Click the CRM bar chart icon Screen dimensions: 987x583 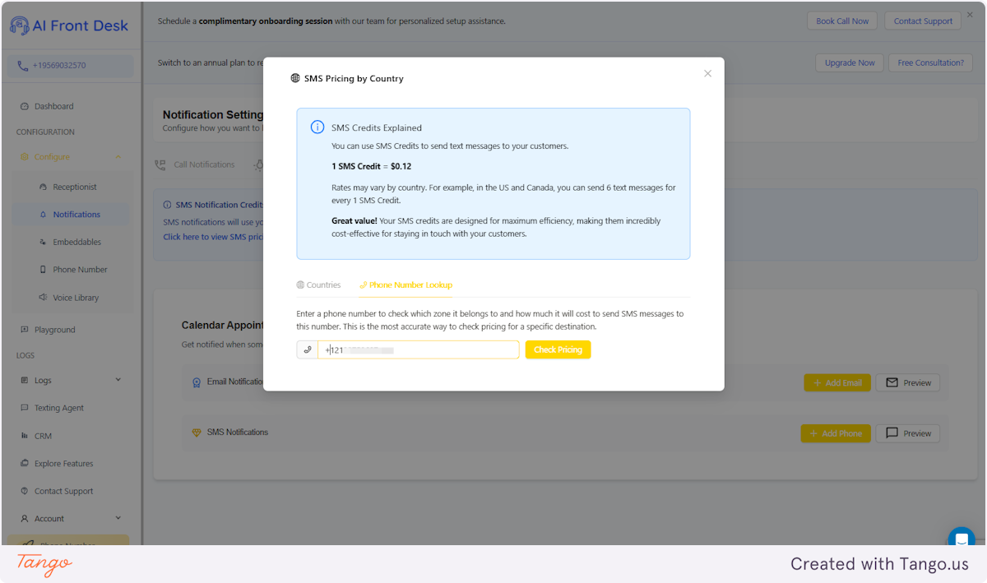(24, 436)
